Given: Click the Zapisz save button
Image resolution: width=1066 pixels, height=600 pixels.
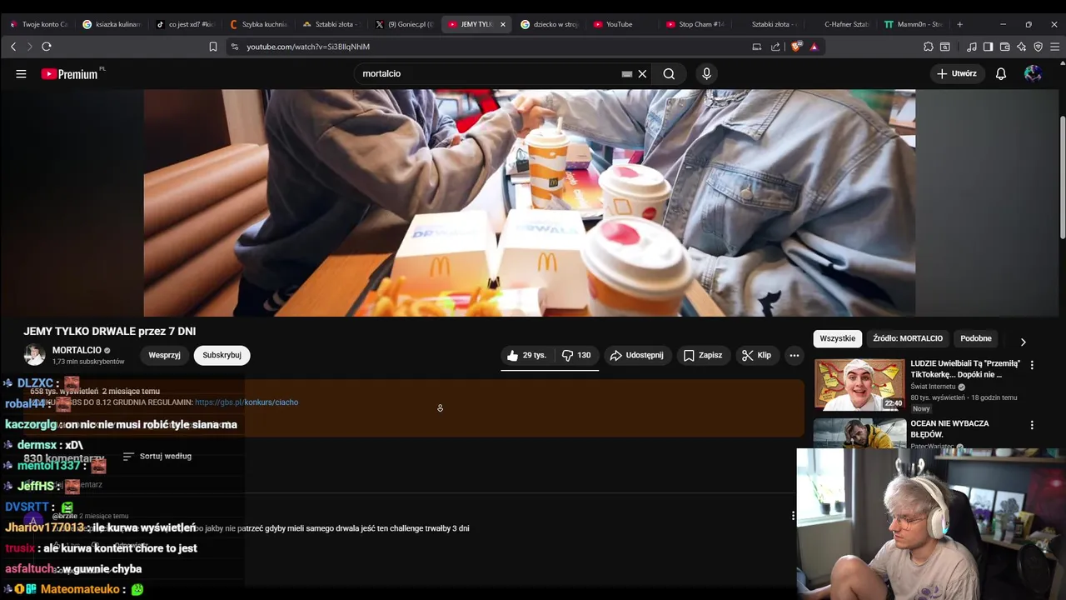Looking at the screenshot, I should pyautogui.click(x=703, y=355).
